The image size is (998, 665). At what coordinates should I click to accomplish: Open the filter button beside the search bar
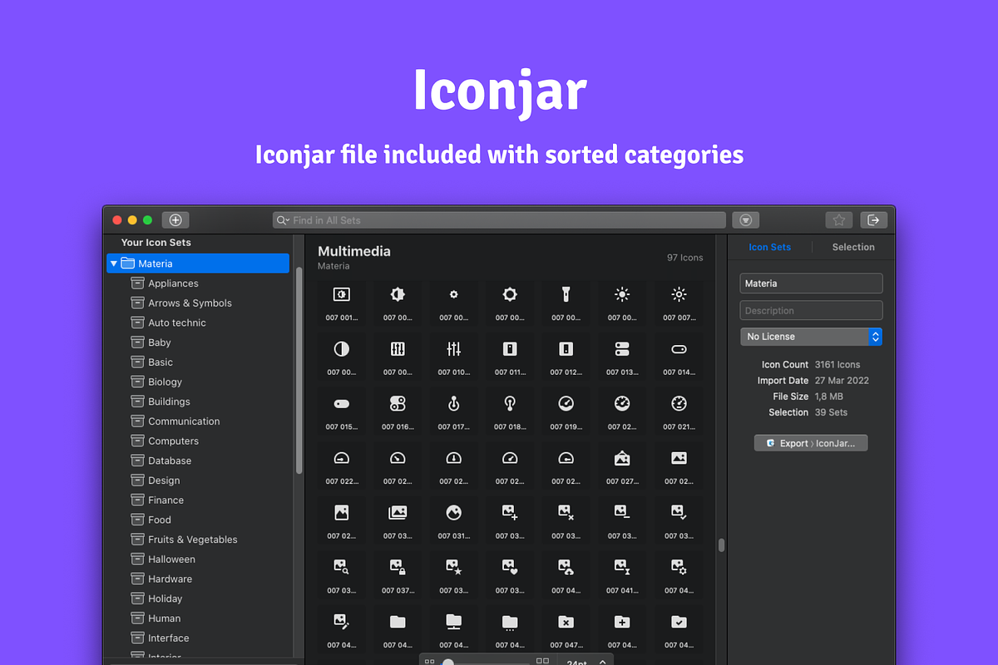[x=746, y=220]
